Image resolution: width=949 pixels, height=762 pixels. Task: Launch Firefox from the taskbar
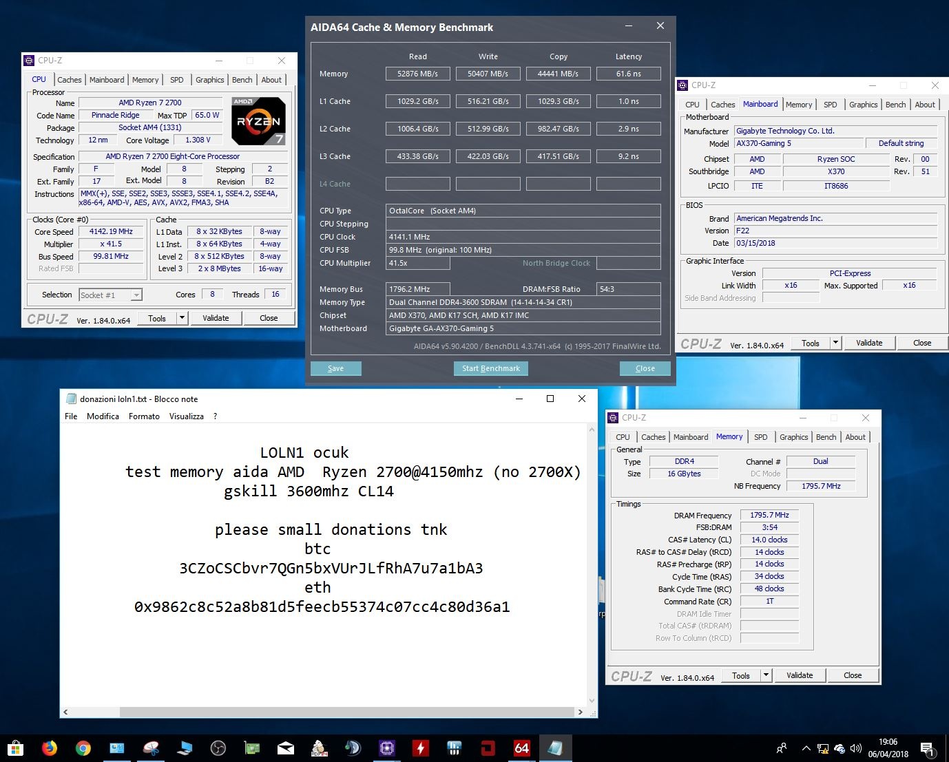(50, 748)
